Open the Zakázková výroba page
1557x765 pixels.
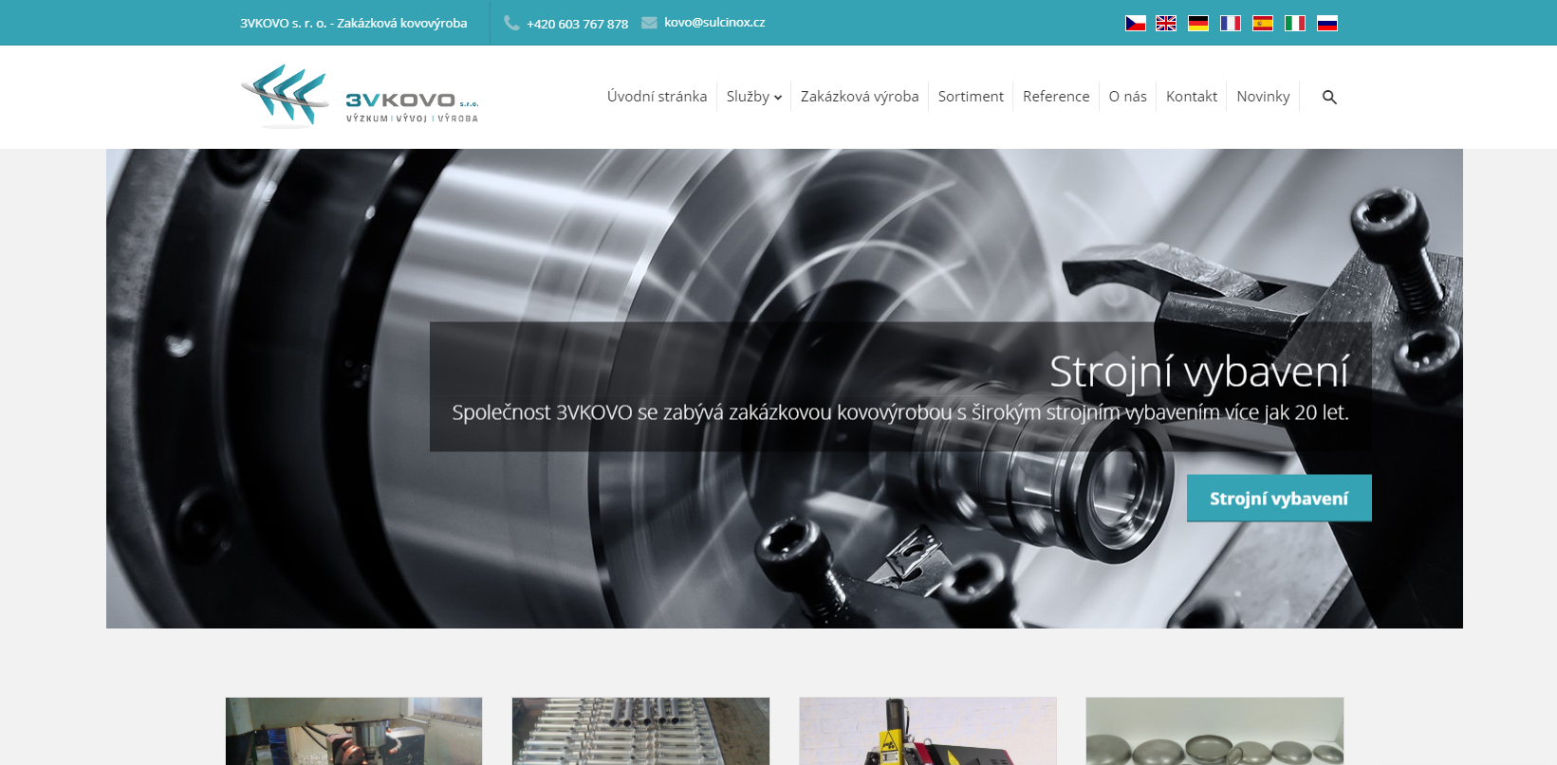[860, 97]
